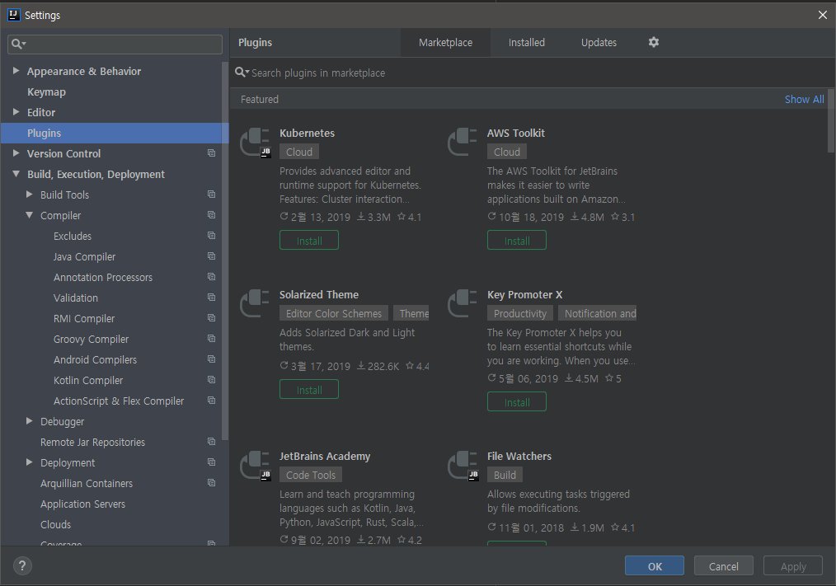Click the Cloud tag under Kubernetes

pos(299,152)
